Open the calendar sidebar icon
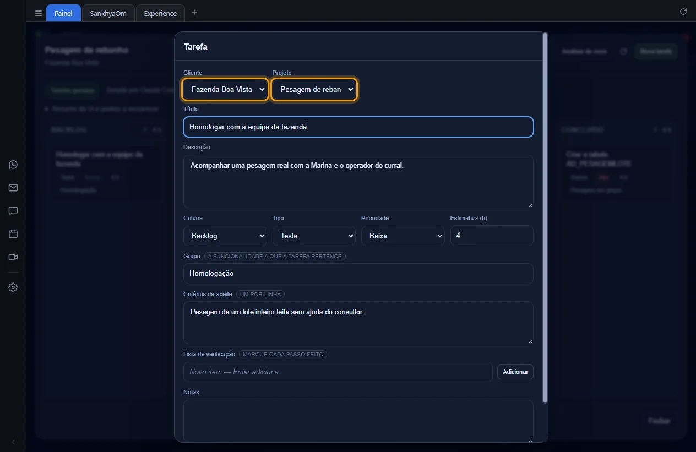Screen dimensions: 696x452 click(13, 234)
